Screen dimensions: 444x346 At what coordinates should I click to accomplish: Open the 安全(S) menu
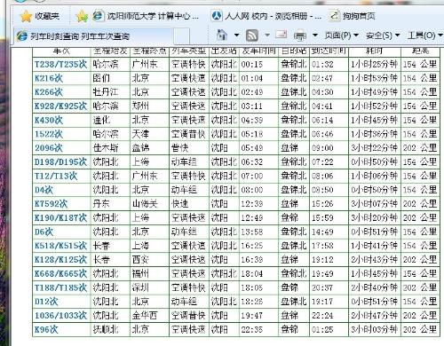tap(383, 35)
